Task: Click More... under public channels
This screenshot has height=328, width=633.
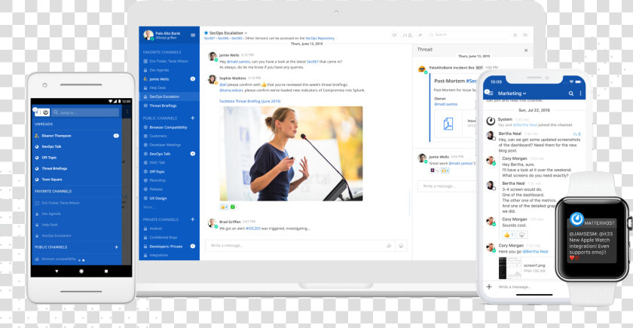Action: click(x=149, y=207)
